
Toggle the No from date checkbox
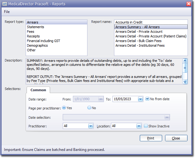click(x=147, y=99)
